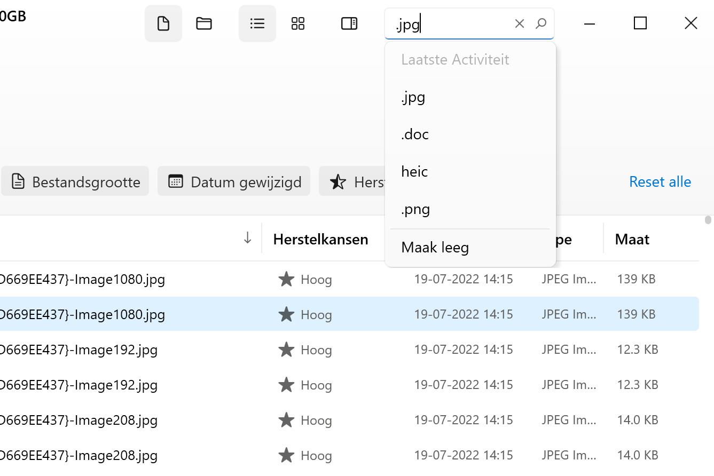Screen dimensions: 714x476
Task: Select first Image192.jpg file name
Action: (x=79, y=350)
